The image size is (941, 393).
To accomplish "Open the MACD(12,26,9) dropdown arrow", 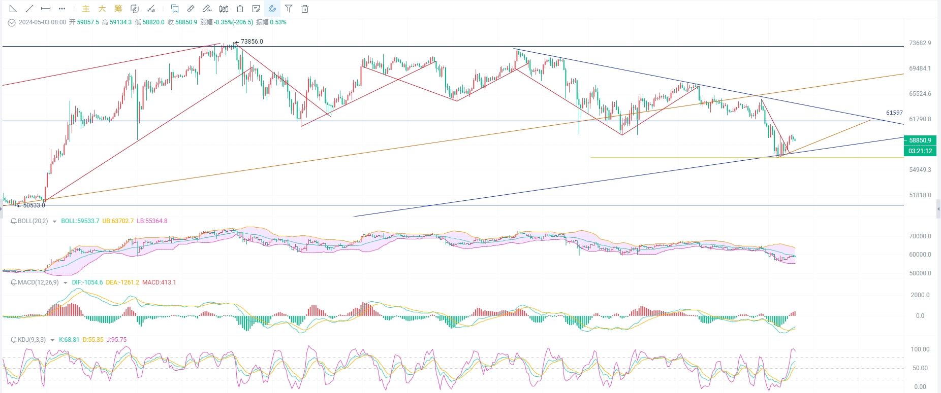I will [66, 283].
